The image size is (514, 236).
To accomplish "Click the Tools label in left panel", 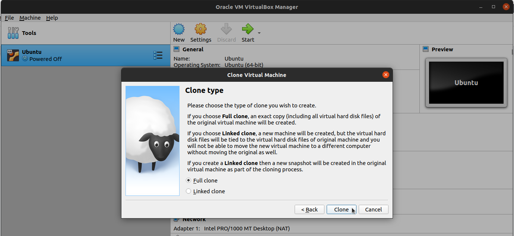I will click(x=29, y=33).
